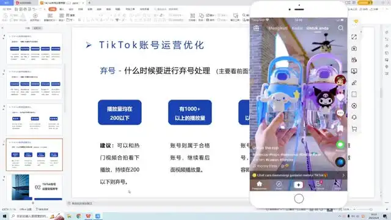Click the heading 什么时候要进行弃号处理
The image size is (391, 220).
coord(167,71)
